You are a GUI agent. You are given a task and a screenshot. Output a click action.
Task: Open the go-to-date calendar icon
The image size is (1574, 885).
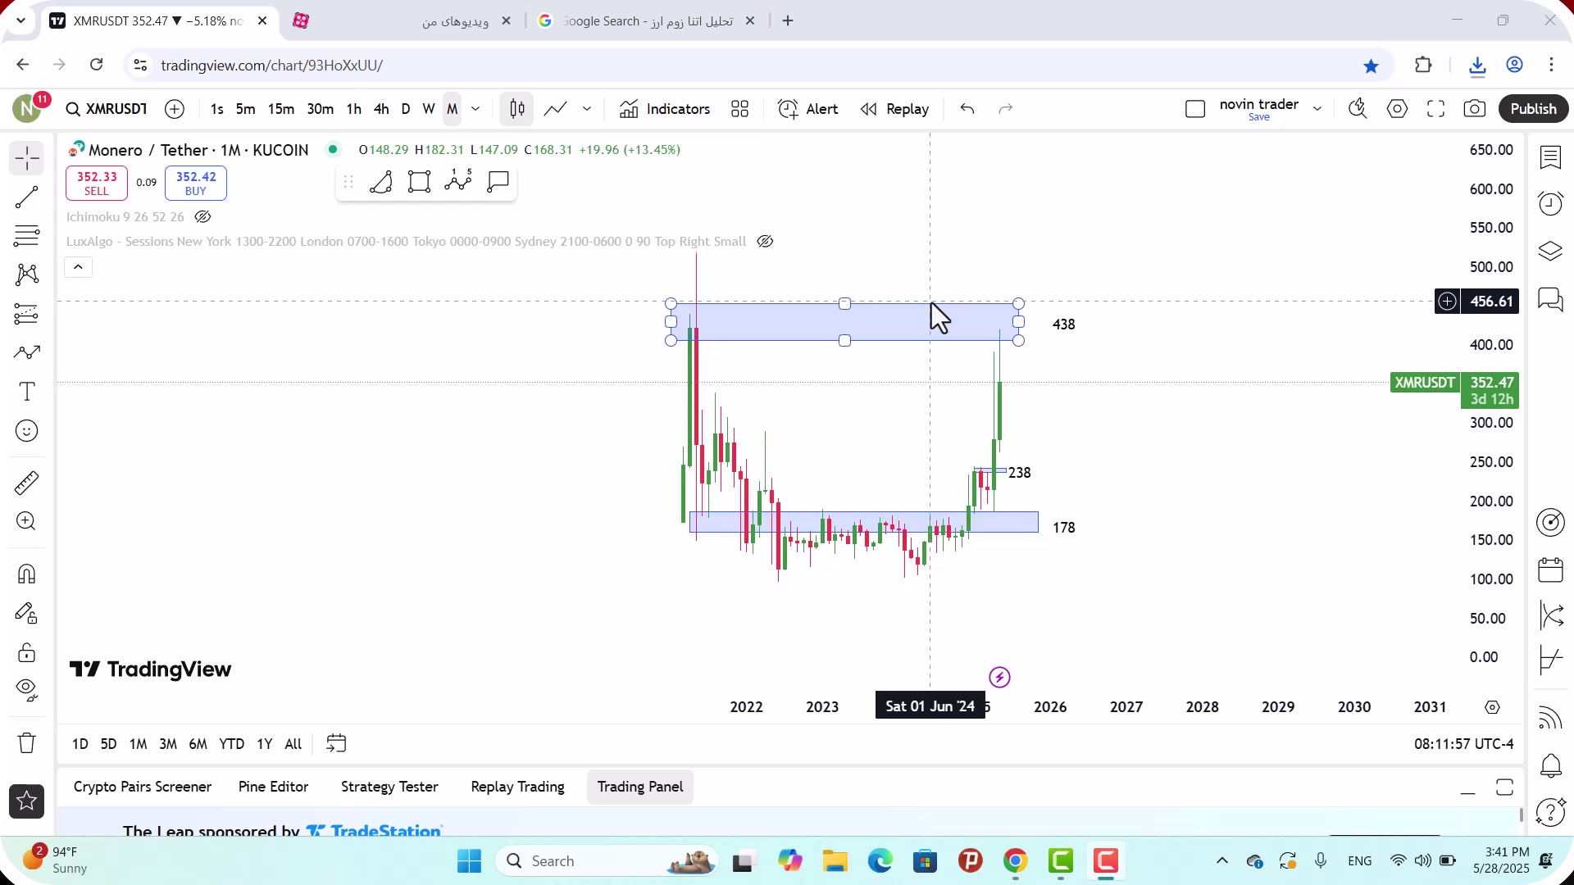pyautogui.click(x=336, y=743)
